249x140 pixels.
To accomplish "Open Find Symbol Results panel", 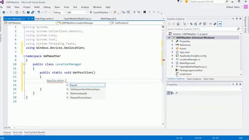I will point(35,132).
